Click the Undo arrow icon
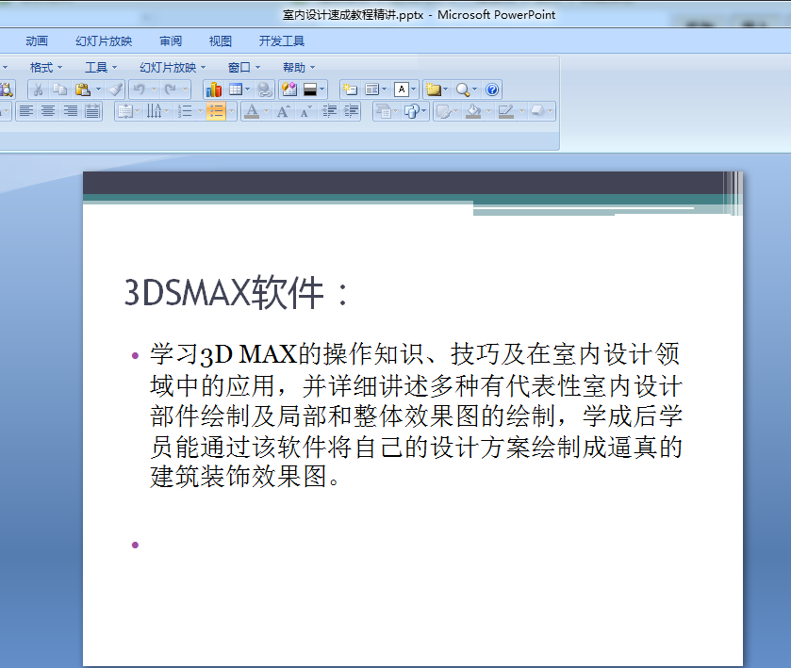The image size is (791, 668). tap(140, 90)
